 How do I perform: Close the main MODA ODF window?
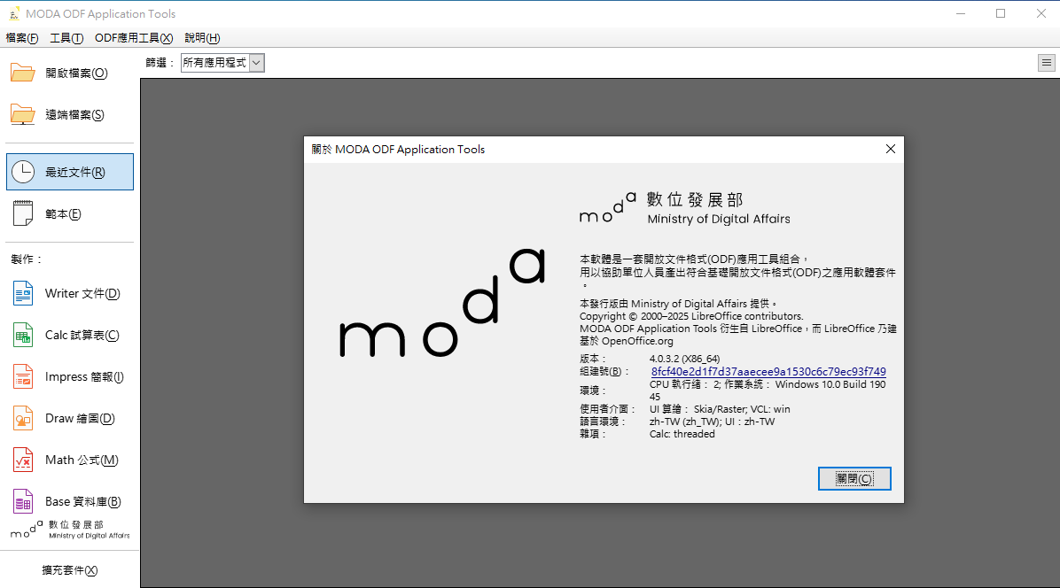[x=1041, y=13]
